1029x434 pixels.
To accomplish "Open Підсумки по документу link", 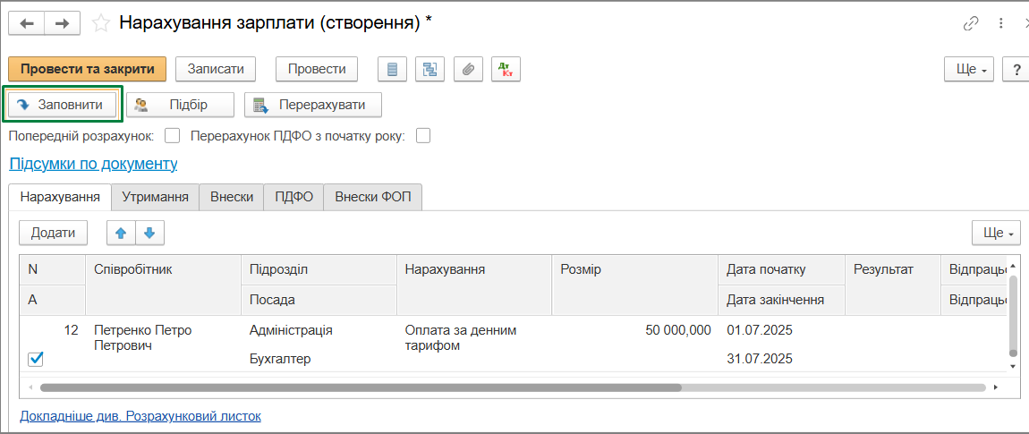I will pos(93,164).
